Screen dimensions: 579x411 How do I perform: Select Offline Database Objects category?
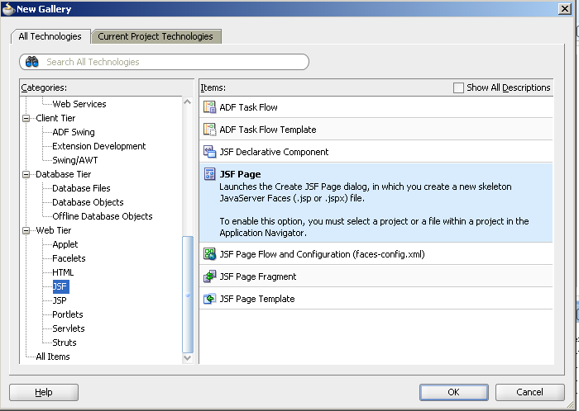click(x=103, y=216)
